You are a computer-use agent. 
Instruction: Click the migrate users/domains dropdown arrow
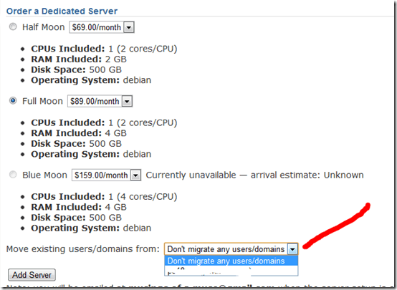pyautogui.click(x=292, y=249)
